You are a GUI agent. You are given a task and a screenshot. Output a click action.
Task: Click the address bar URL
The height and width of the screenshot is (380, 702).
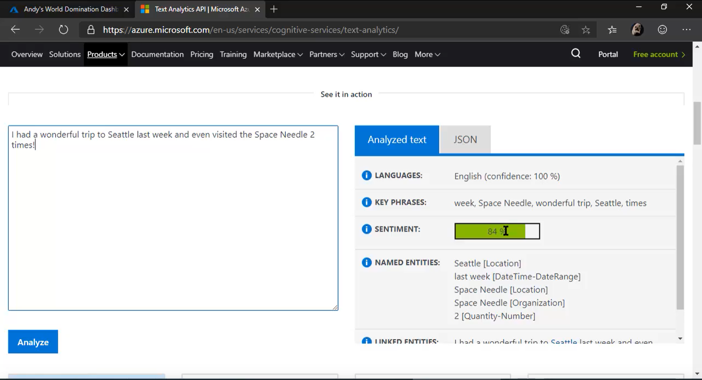251,30
